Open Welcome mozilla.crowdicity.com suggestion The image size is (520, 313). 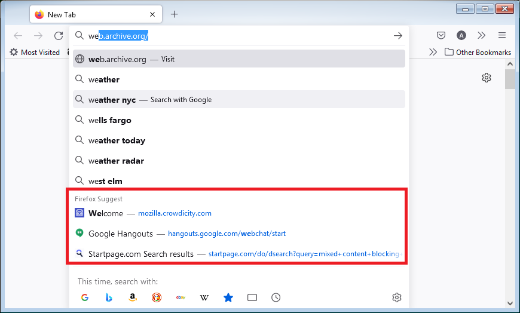click(x=238, y=213)
